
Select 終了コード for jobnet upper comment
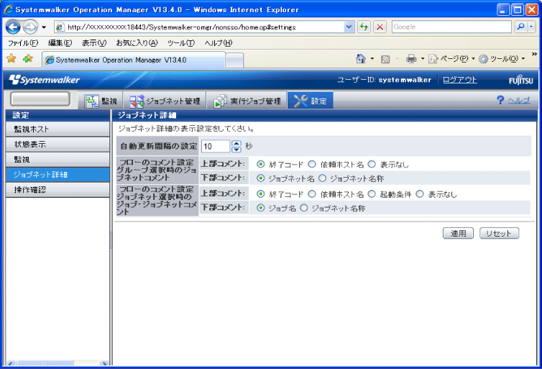click(261, 194)
